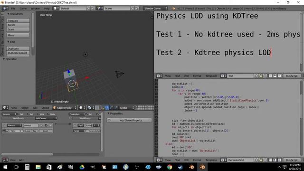Open lower text editor type selector
The width and height of the screenshot is (304, 171).
tap(159, 160)
